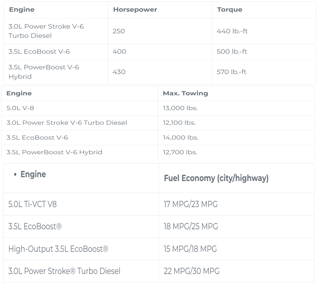Click the 500 lb.-ft torque value
This screenshot has height=287, width=319.
point(232,52)
